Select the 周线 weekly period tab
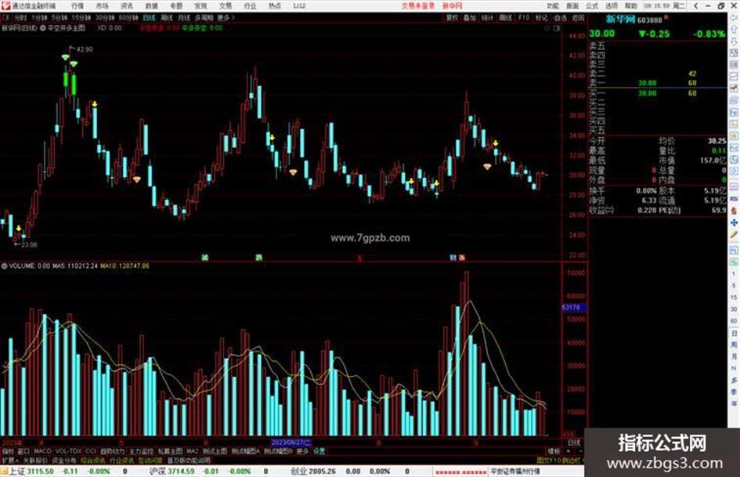Screen dimensions: 740x477 167,17
